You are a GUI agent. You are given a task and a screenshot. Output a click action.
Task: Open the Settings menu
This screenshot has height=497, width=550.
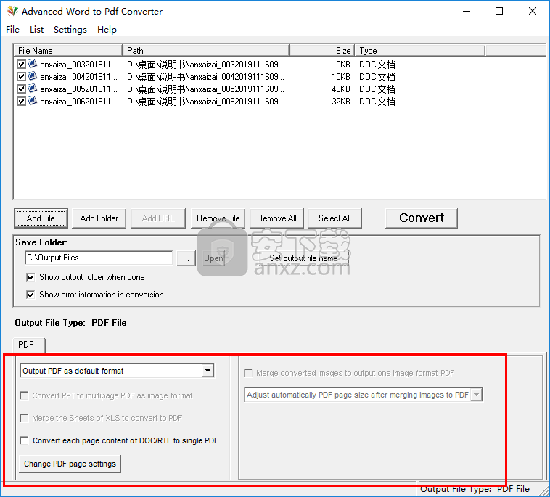[70, 30]
